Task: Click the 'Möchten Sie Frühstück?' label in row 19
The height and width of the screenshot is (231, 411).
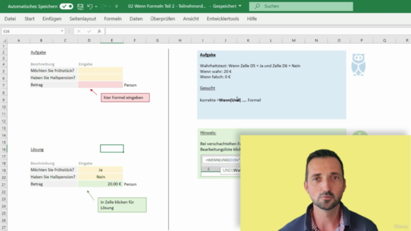Action: (x=53, y=169)
